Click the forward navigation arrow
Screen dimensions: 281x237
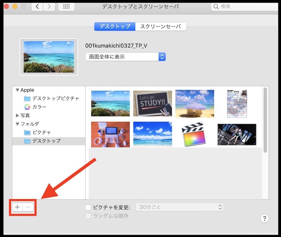coord(49,7)
